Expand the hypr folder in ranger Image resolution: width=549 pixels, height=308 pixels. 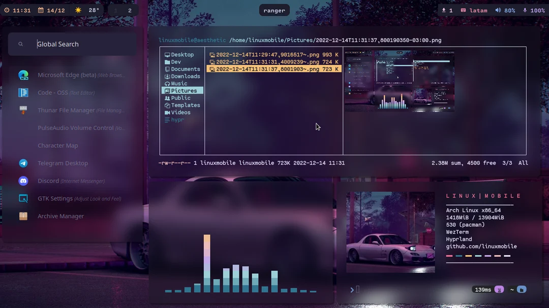point(176,120)
